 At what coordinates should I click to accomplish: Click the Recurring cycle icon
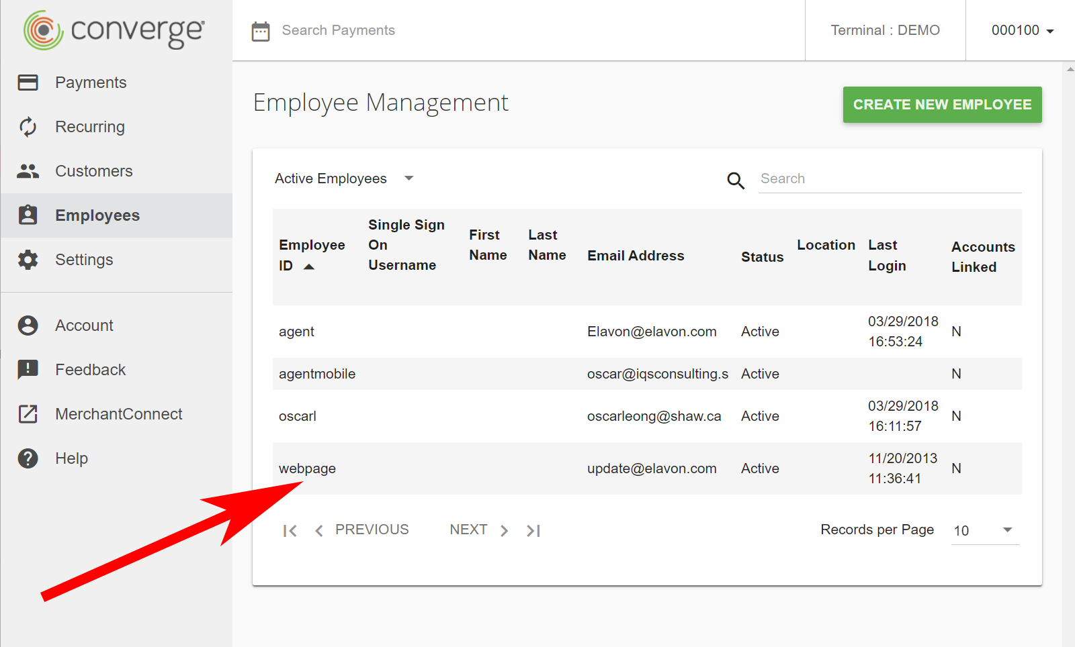28,127
